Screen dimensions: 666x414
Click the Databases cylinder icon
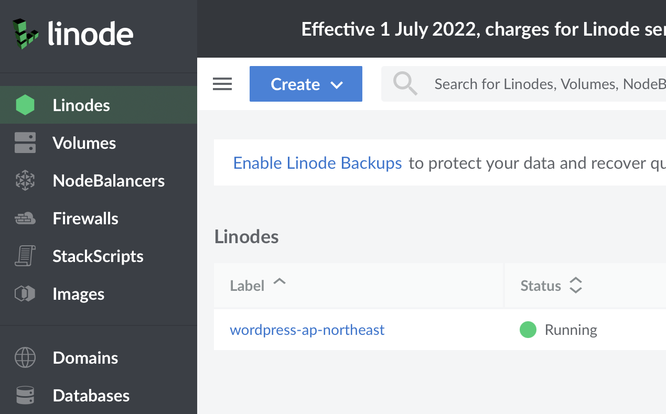coord(25,396)
